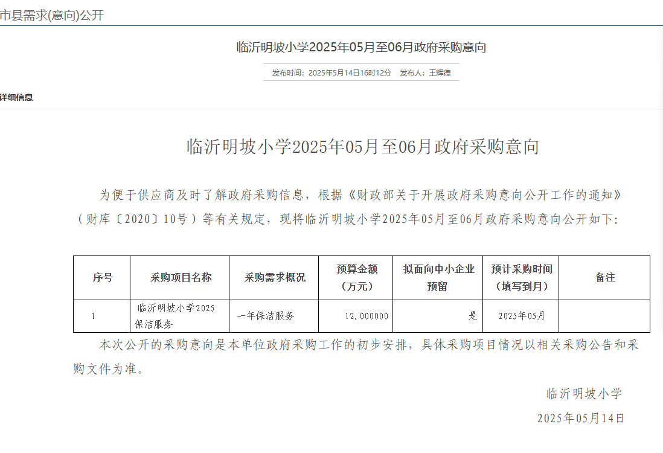Click the publisher name 王辉德
The width and height of the screenshot is (663, 453).
(x=440, y=72)
